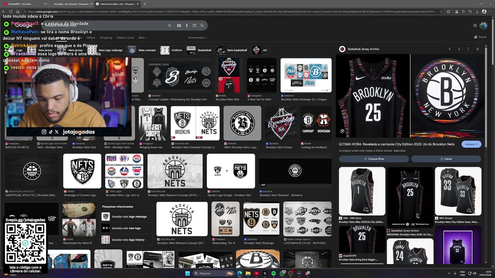Close the image preview panel

click(478, 49)
